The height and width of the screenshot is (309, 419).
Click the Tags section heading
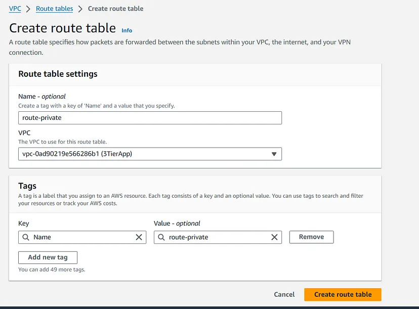coord(27,186)
